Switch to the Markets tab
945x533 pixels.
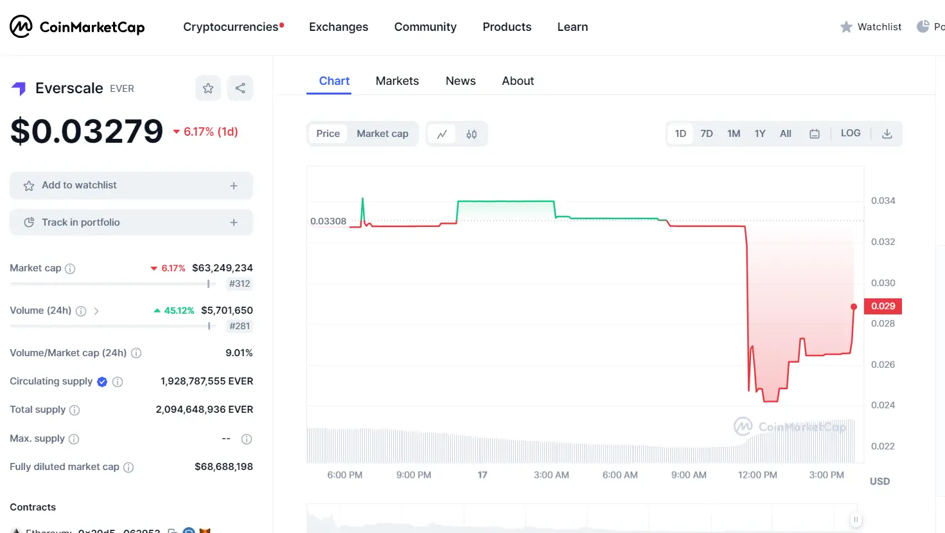(397, 81)
